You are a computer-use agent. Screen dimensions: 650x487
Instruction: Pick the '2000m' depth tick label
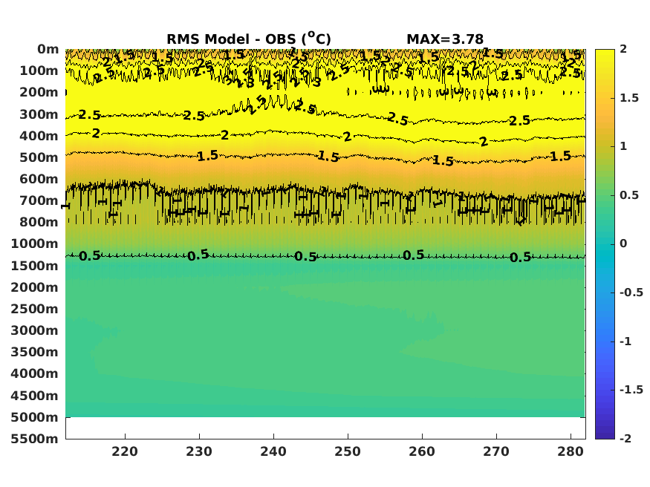[x=35, y=287]
